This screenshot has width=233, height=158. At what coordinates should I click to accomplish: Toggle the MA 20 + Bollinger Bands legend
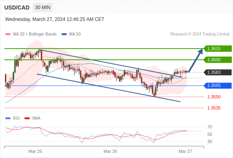click(31, 34)
